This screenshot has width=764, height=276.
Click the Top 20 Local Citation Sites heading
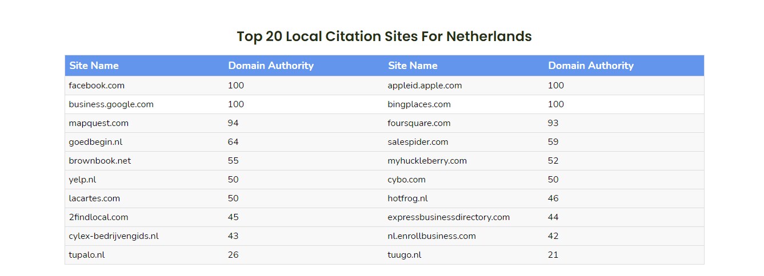(384, 36)
